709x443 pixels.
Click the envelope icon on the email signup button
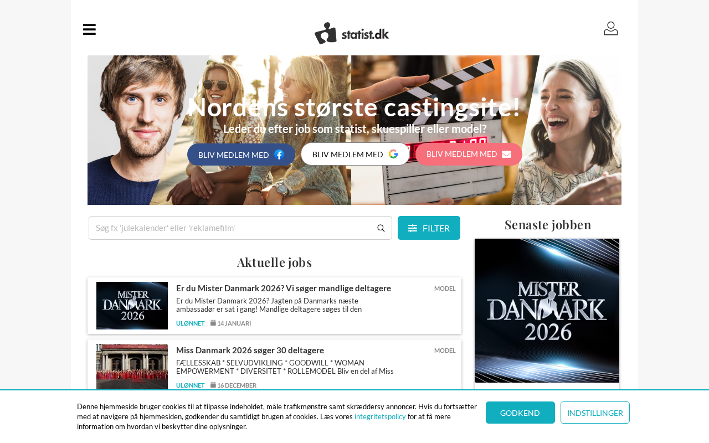tap(506, 154)
